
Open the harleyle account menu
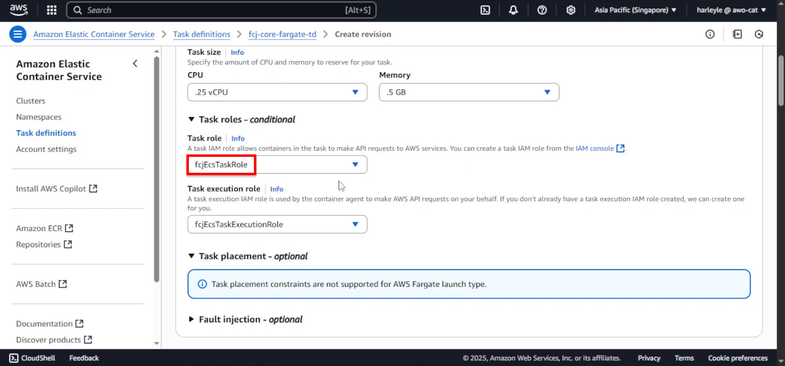click(x=731, y=10)
